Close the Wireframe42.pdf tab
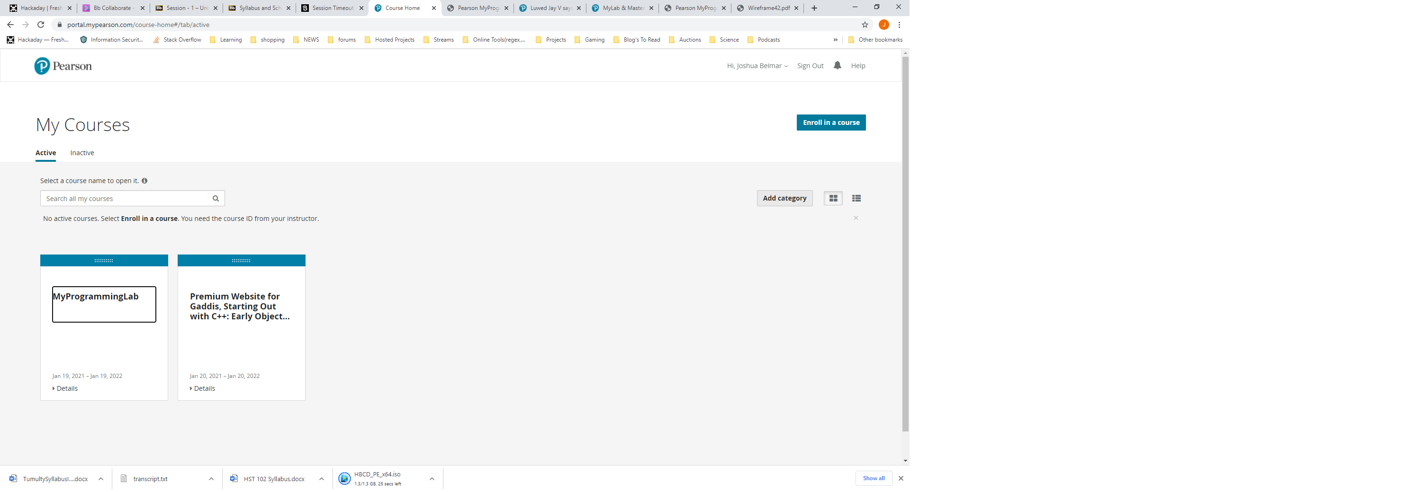The image size is (1406, 492). coord(796,8)
